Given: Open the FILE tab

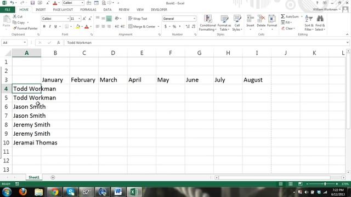Looking at the screenshot, I should tap(7, 10).
